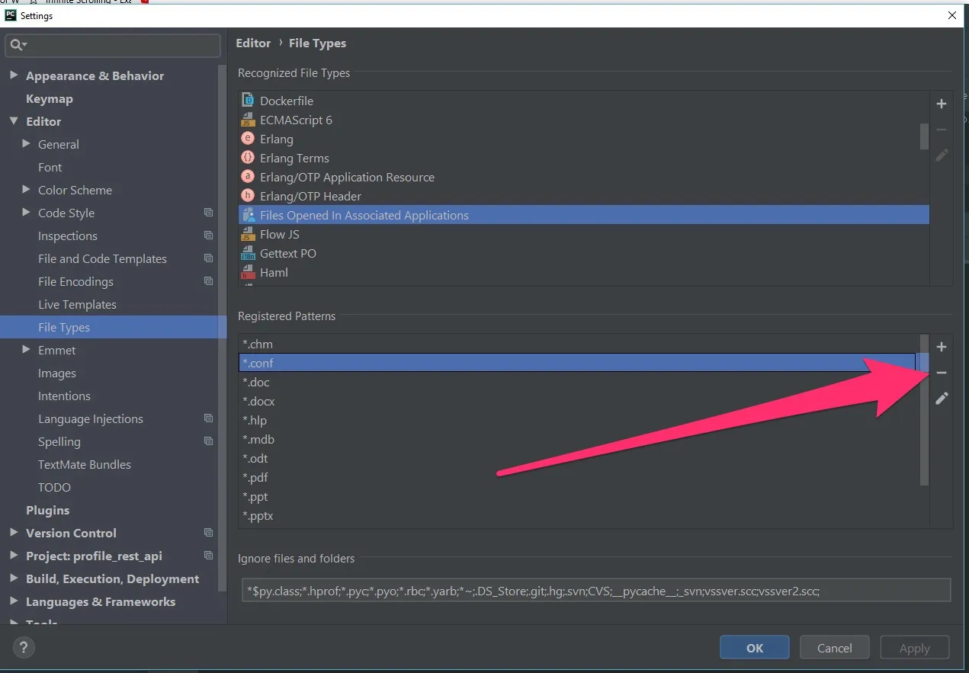Screen dimensions: 969x673
Task: Click the Erlang file type icon
Action: [x=247, y=139]
